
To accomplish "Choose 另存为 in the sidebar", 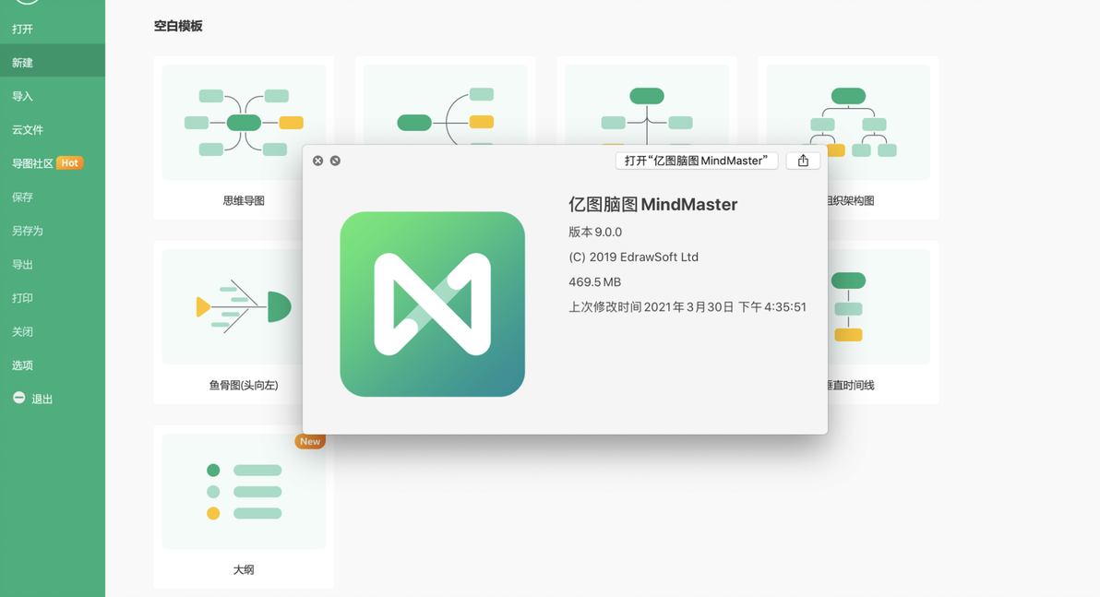I will pyautogui.click(x=28, y=231).
